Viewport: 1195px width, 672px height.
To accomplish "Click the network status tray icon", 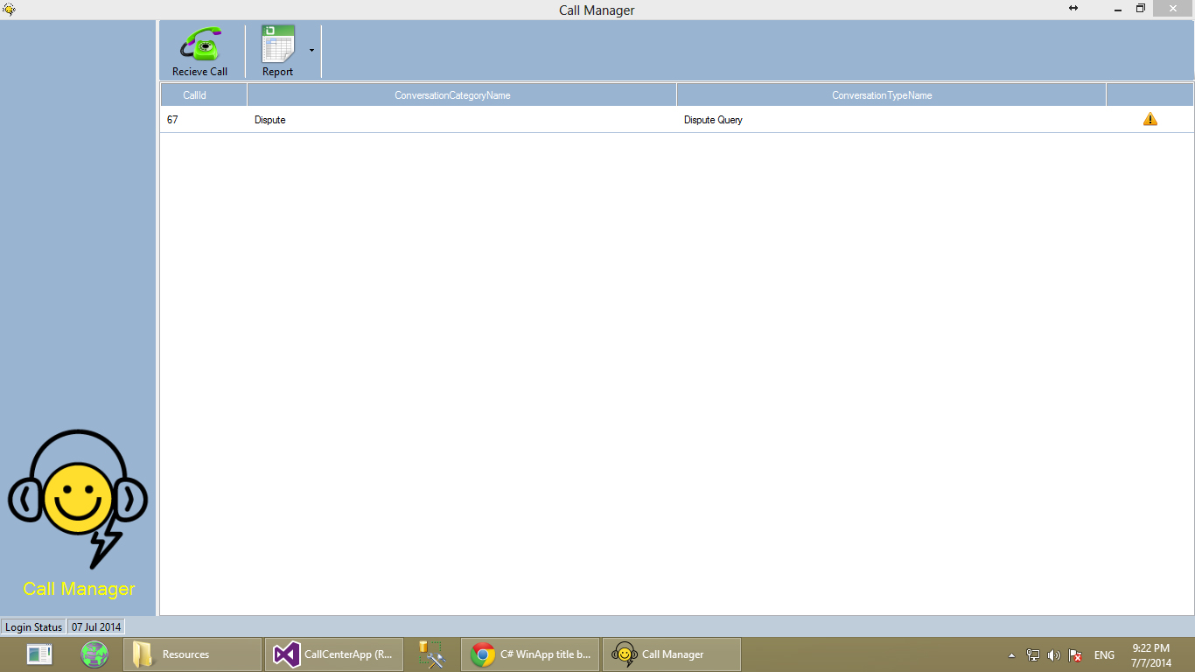I will tap(1033, 654).
